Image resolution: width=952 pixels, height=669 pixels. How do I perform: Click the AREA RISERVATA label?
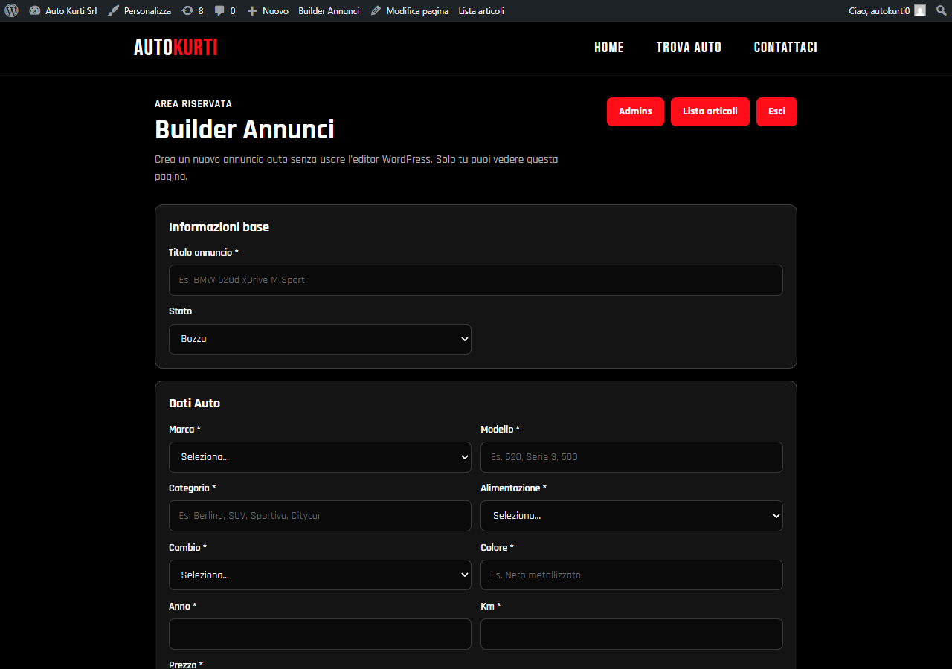(193, 104)
